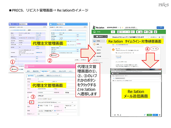This screenshot has width=171, height=128.
Task: Open the tag label dropdown in Re:lation toolbar
Action: tap(150, 32)
